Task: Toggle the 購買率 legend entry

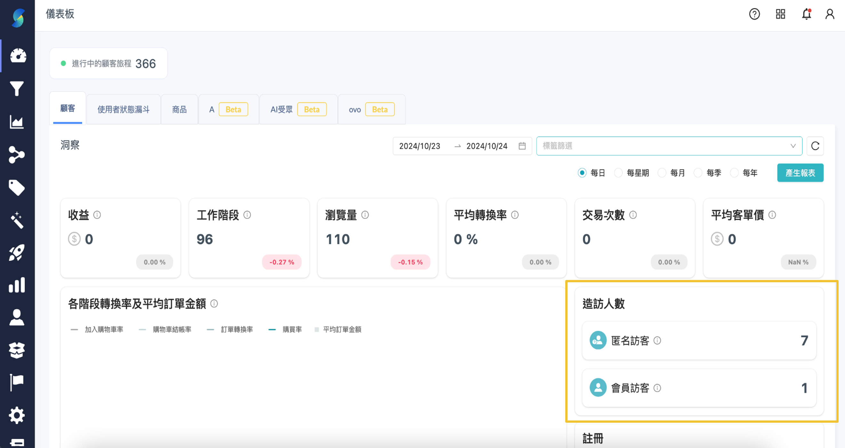Action: (x=292, y=329)
